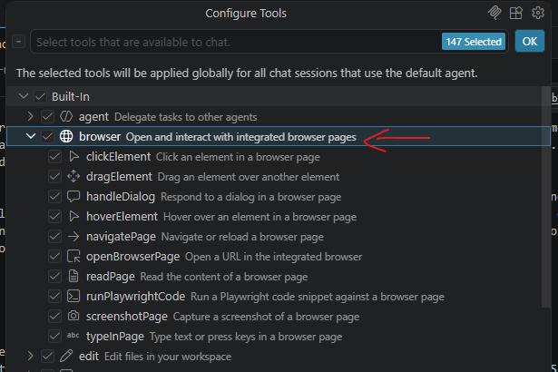
Task: Click 'Delegate tasks to other agents' text
Action: [185, 117]
